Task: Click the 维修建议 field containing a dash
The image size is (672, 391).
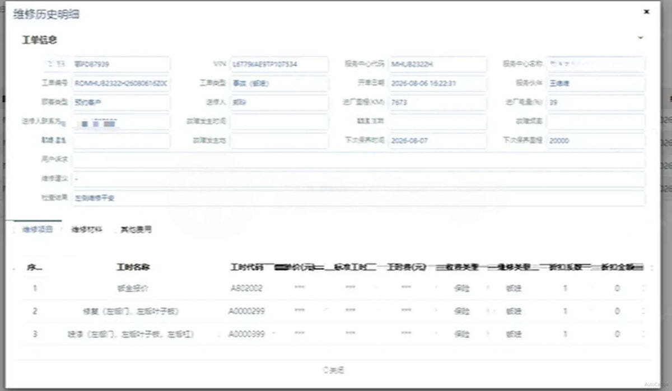Action: point(358,179)
